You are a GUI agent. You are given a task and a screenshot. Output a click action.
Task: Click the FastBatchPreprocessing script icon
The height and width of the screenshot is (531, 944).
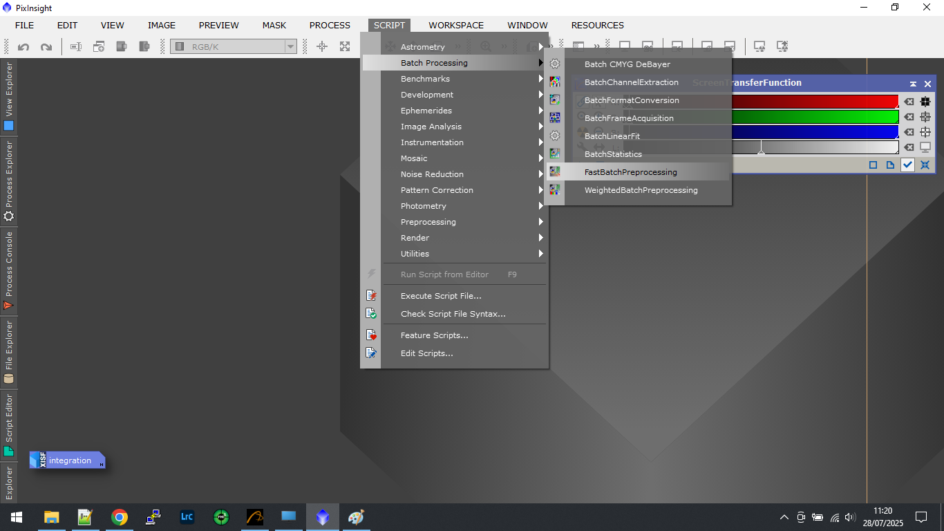pos(554,172)
